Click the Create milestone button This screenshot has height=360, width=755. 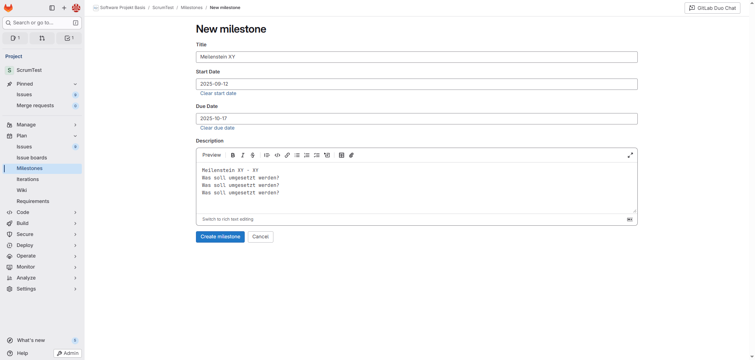point(220,237)
